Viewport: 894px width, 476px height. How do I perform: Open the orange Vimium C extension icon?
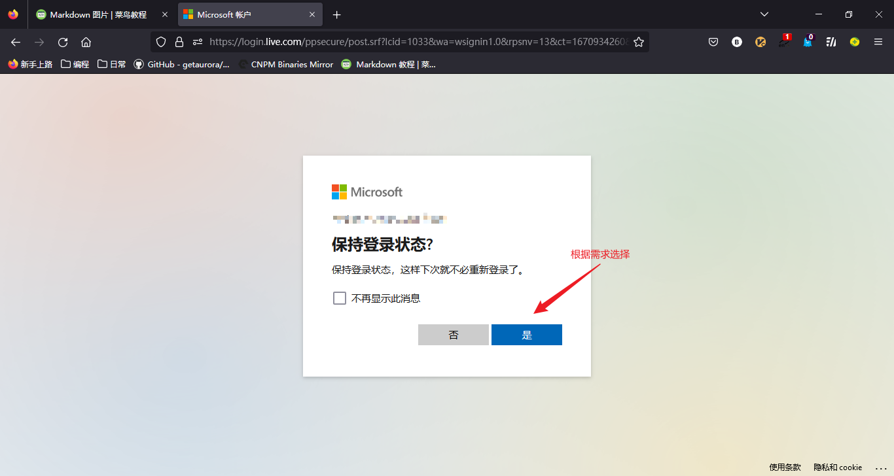click(x=760, y=42)
